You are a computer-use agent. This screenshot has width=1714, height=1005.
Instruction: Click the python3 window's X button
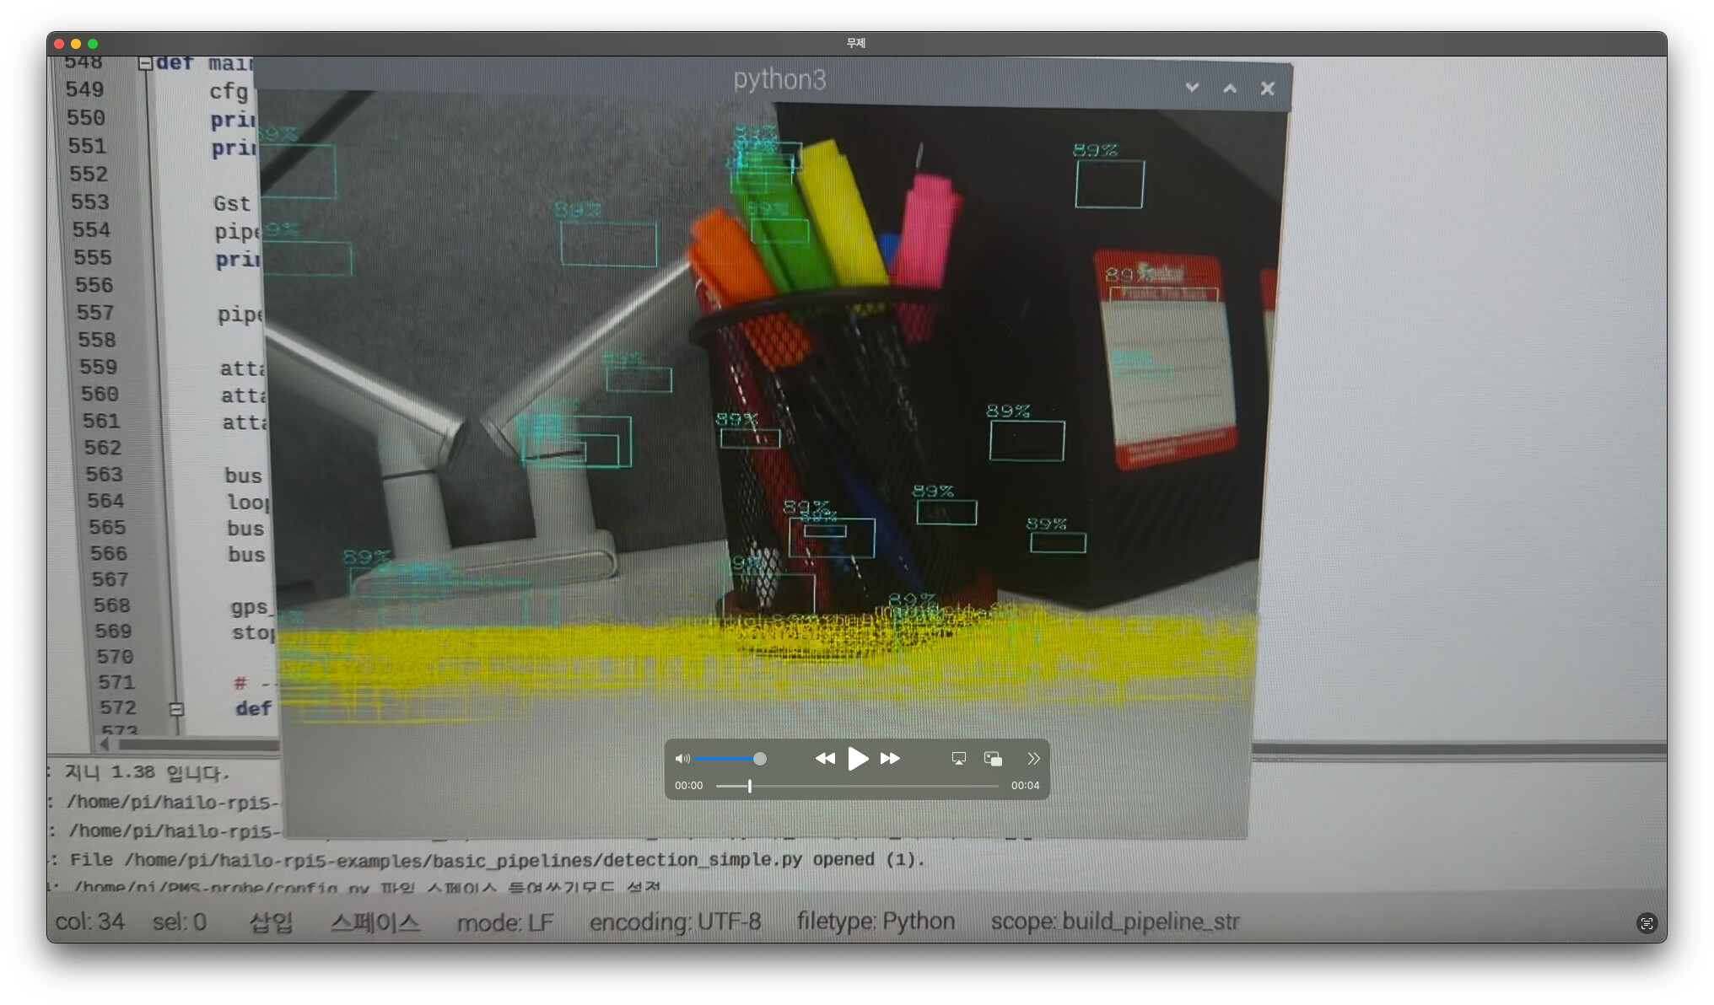(x=1267, y=89)
